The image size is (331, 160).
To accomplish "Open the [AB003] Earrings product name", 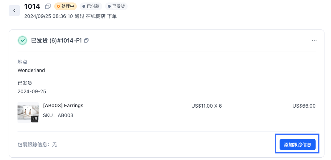I will pyautogui.click(x=63, y=106).
